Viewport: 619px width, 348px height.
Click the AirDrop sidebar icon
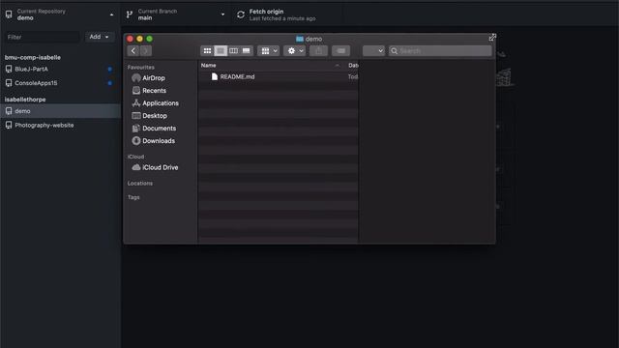[x=136, y=78]
